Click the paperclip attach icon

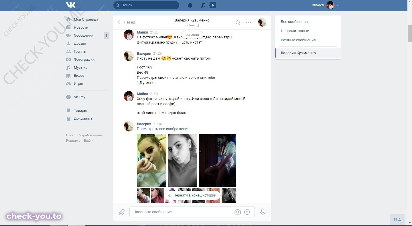coord(122,212)
